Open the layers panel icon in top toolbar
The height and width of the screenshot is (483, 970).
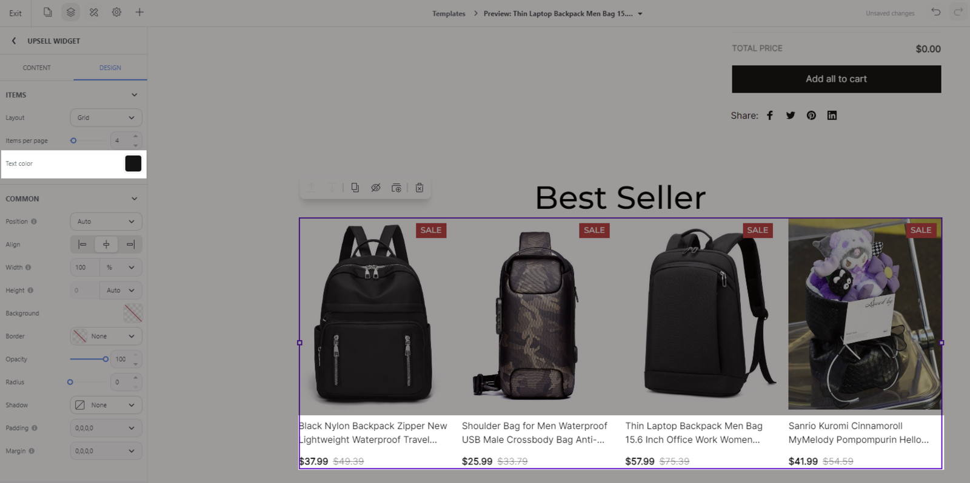tap(71, 12)
